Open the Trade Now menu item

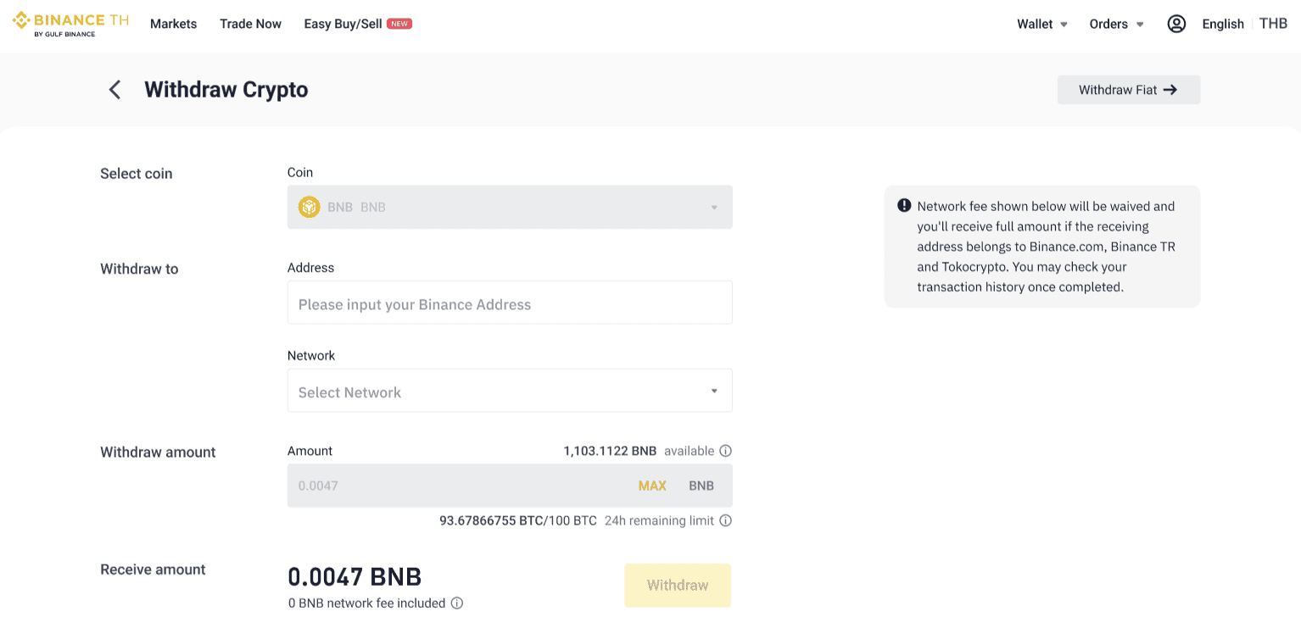(x=250, y=24)
